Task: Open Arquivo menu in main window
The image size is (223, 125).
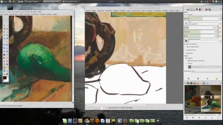Action: (88, 11)
